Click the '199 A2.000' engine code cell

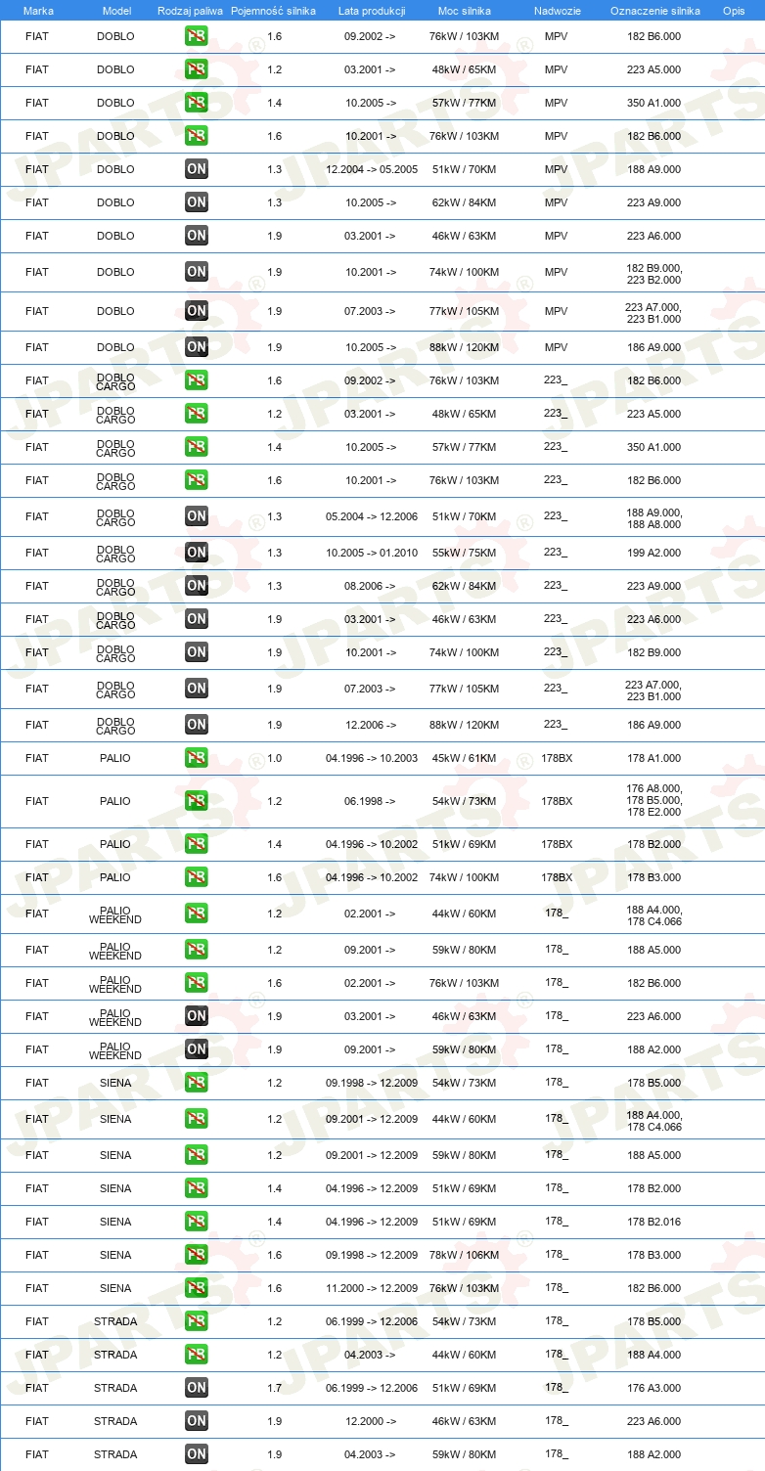[654, 553]
